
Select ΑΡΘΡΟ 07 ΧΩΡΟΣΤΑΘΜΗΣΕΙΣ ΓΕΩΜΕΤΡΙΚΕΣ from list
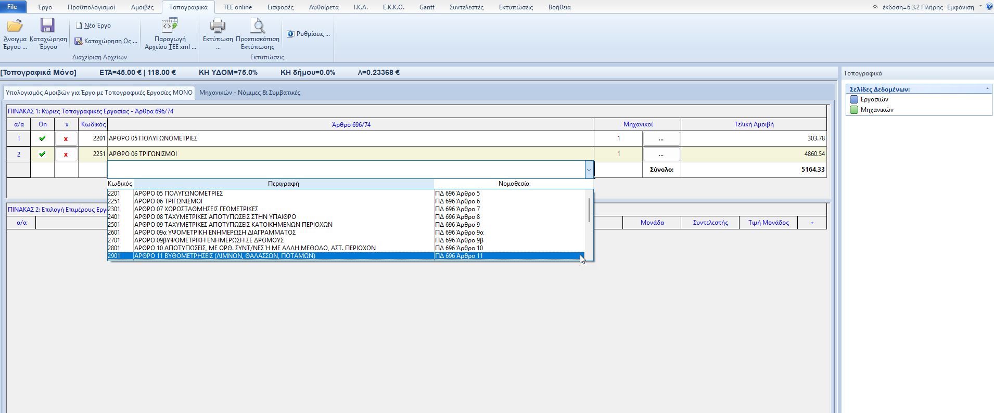pyautogui.click(x=196, y=209)
